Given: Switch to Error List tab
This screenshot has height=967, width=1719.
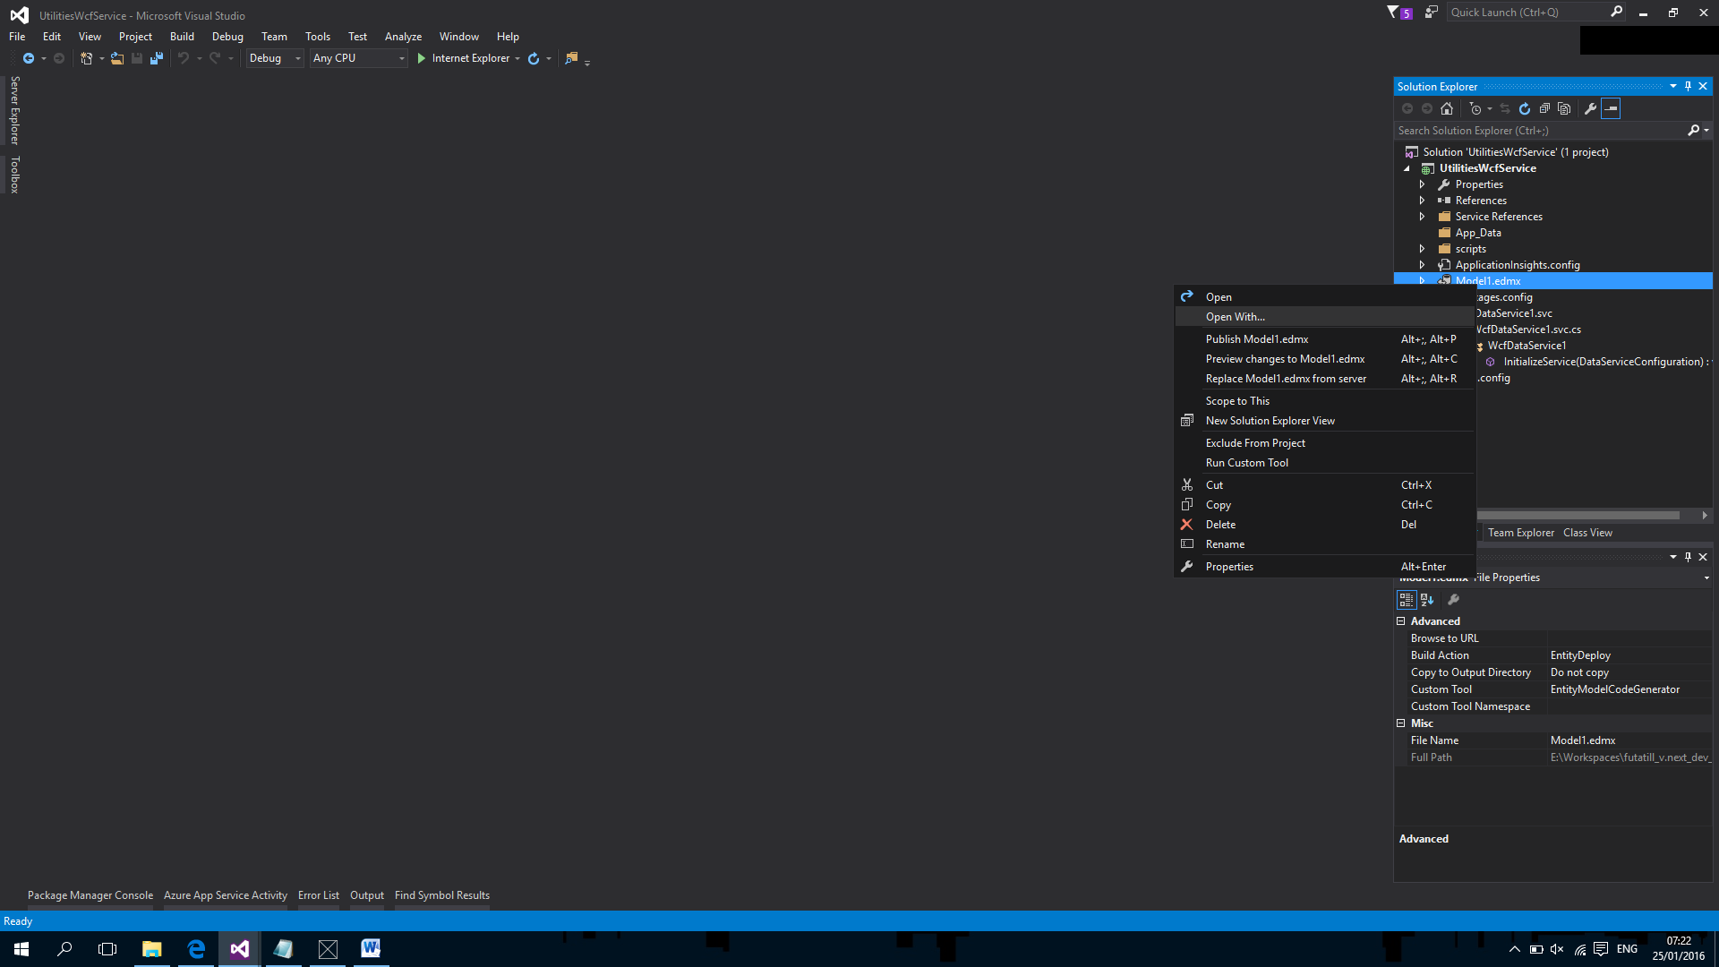Looking at the screenshot, I should (x=319, y=895).
